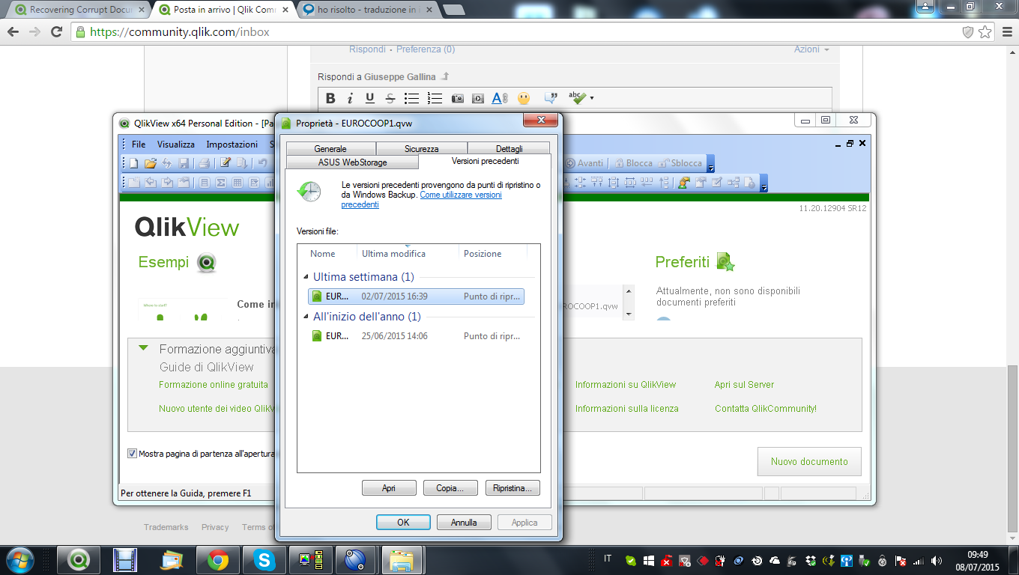Select the Versioni precedenti tab
Screen dimensions: 1019x575
click(486, 161)
